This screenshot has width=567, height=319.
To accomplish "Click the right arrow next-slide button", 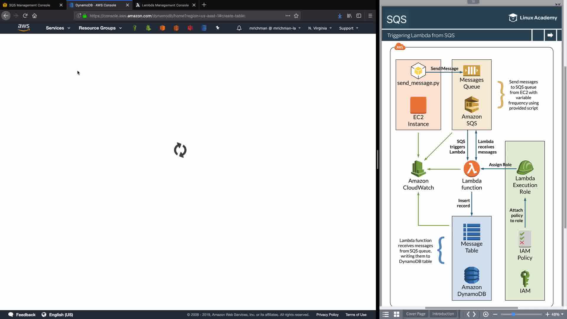I will (550, 35).
